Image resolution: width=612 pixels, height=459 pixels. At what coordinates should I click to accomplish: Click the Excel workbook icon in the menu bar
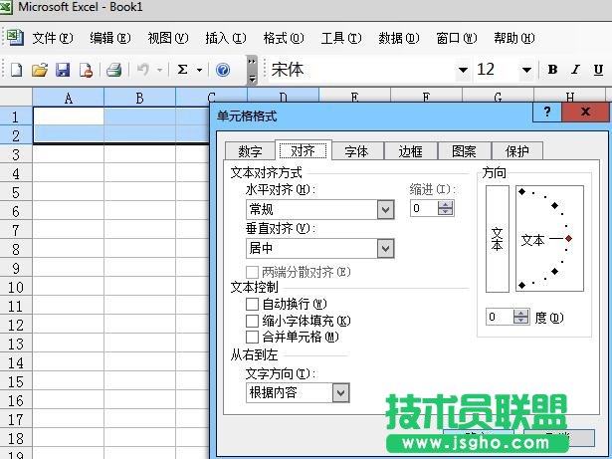[15, 38]
